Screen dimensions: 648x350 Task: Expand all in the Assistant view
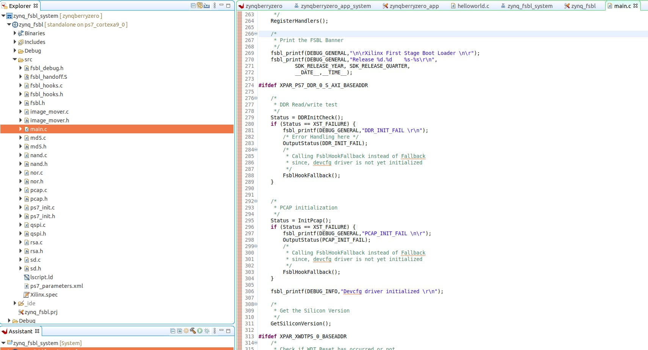point(179,331)
